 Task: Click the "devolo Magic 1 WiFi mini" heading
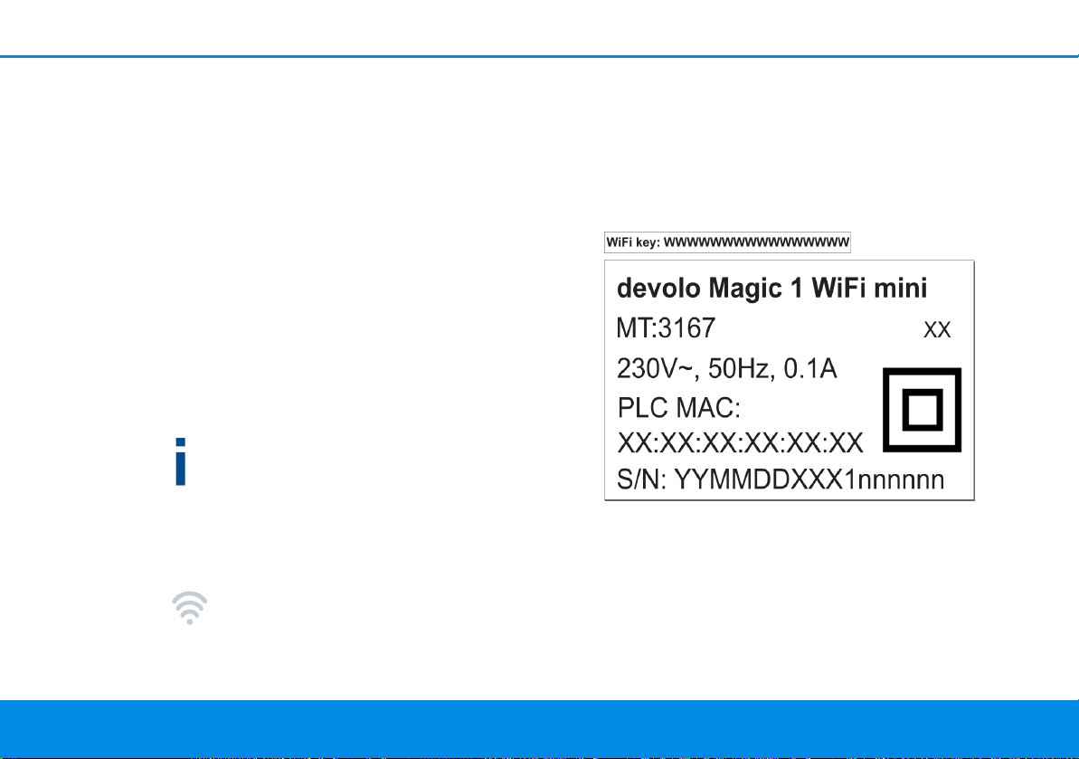click(x=771, y=288)
